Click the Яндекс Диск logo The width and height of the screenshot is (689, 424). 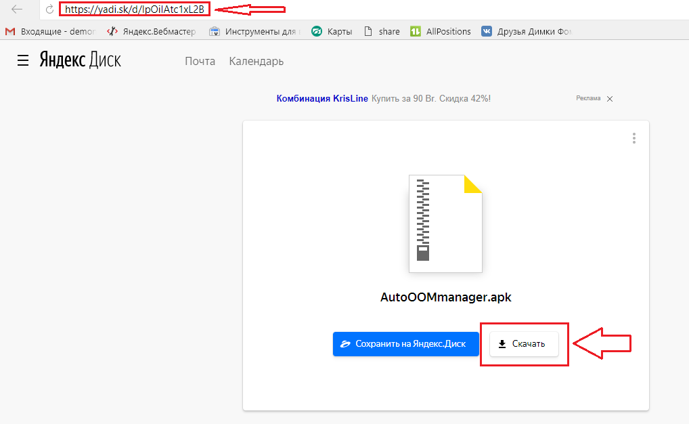[80, 60]
